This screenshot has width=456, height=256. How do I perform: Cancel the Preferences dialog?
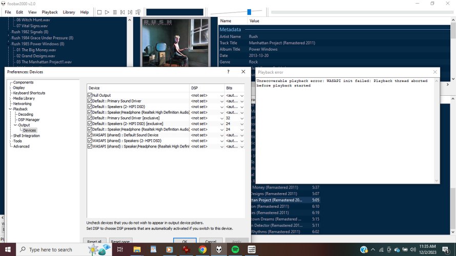coord(211,241)
